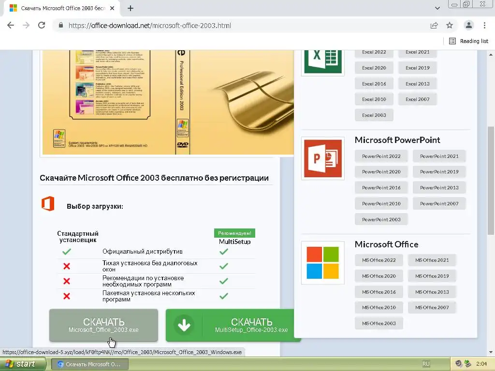Viewport: 495px width, 371px height.
Task: Select the MS Office 2020 link
Action: pyautogui.click(x=379, y=276)
